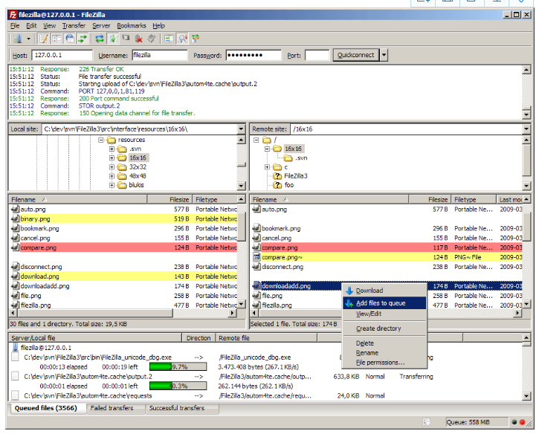Open the Site Manager toolbar icon
This screenshot has width=545, height=434.
(x=17, y=39)
